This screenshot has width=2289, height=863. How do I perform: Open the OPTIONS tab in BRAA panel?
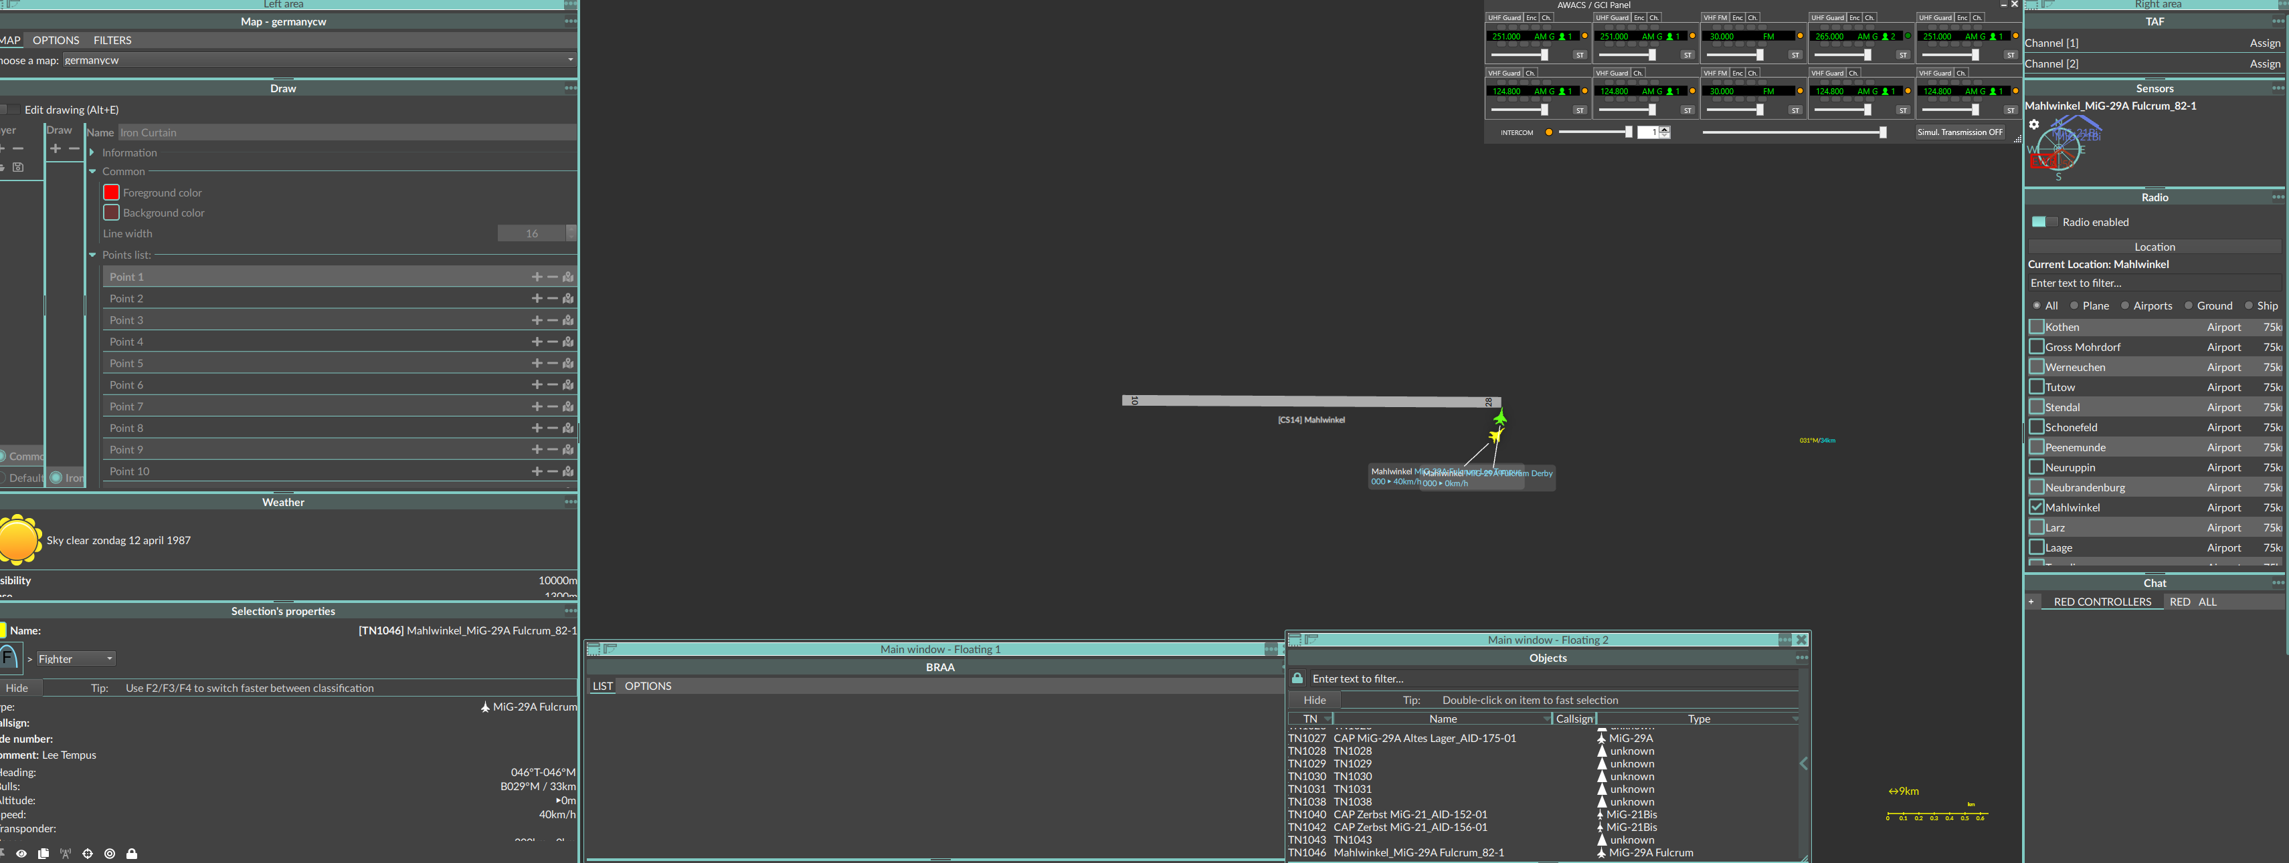click(x=648, y=685)
